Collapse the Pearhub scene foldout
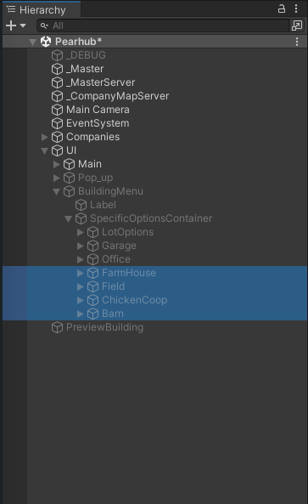The width and height of the screenshot is (308, 504). [32, 42]
